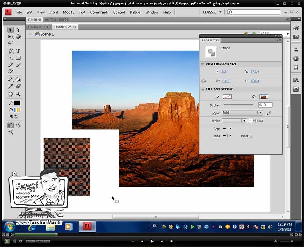Select the Text tool
The width and height of the screenshot is (304, 247).
pyautogui.click(x=18, y=51)
